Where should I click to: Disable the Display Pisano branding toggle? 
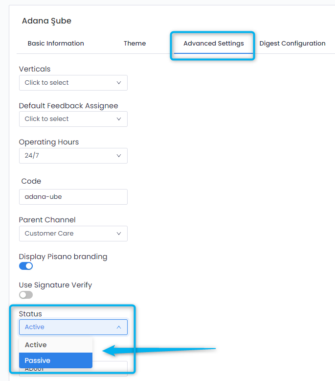pyautogui.click(x=26, y=266)
